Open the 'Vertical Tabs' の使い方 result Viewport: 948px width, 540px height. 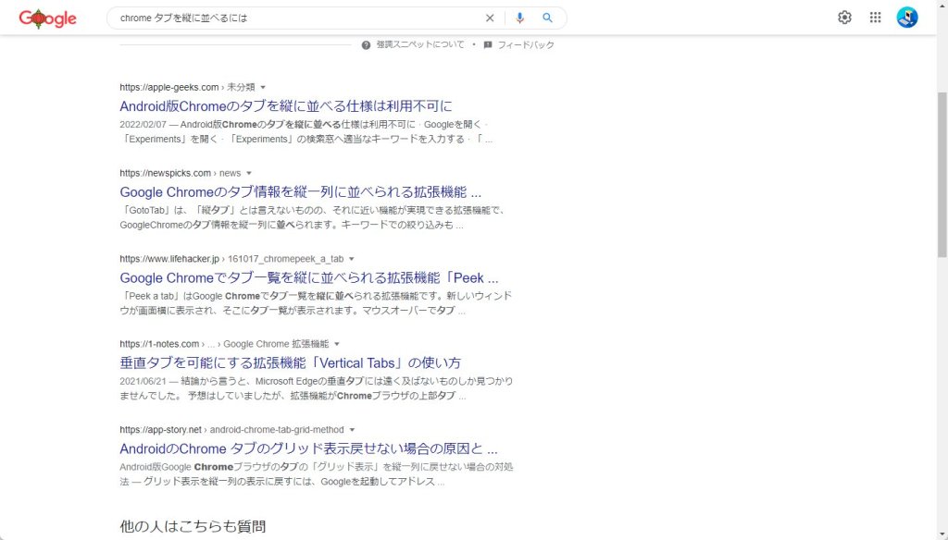point(290,363)
